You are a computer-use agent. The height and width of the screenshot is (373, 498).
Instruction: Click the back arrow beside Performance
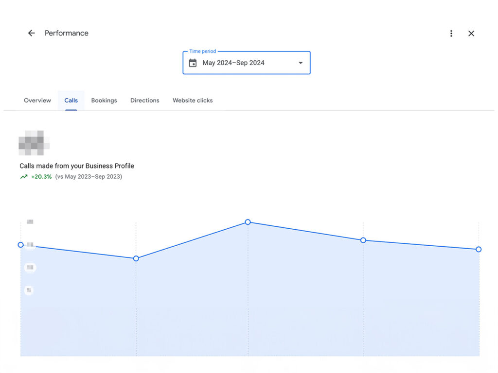click(32, 33)
